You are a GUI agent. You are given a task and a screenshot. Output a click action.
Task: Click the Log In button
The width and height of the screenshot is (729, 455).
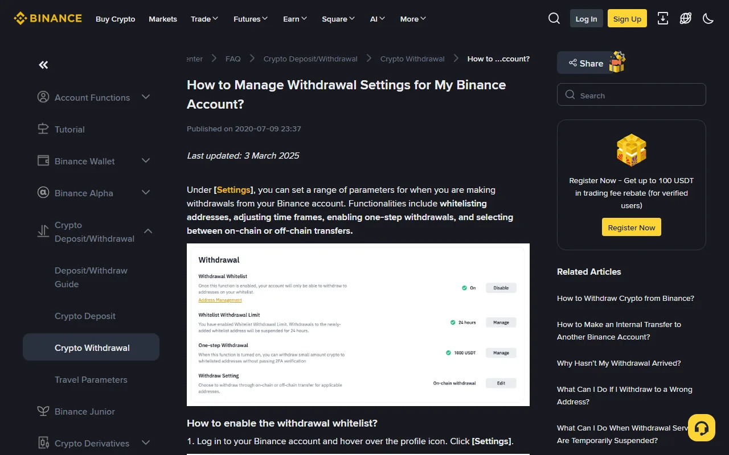coord(586,19)
